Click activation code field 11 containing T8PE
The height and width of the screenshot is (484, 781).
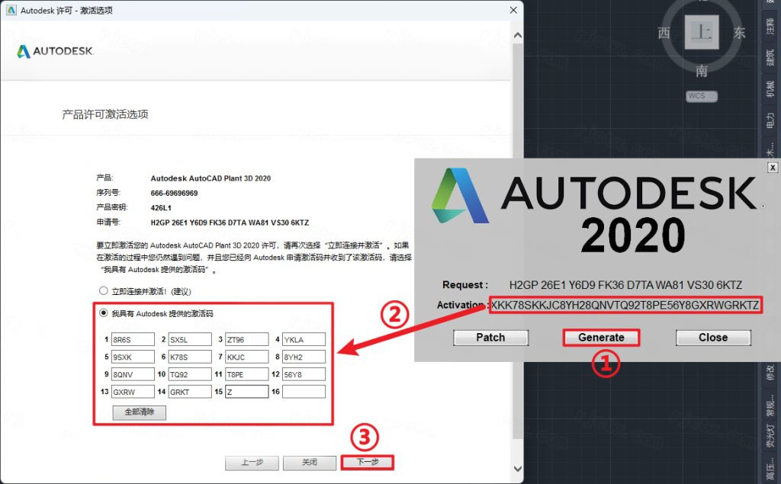247,374
